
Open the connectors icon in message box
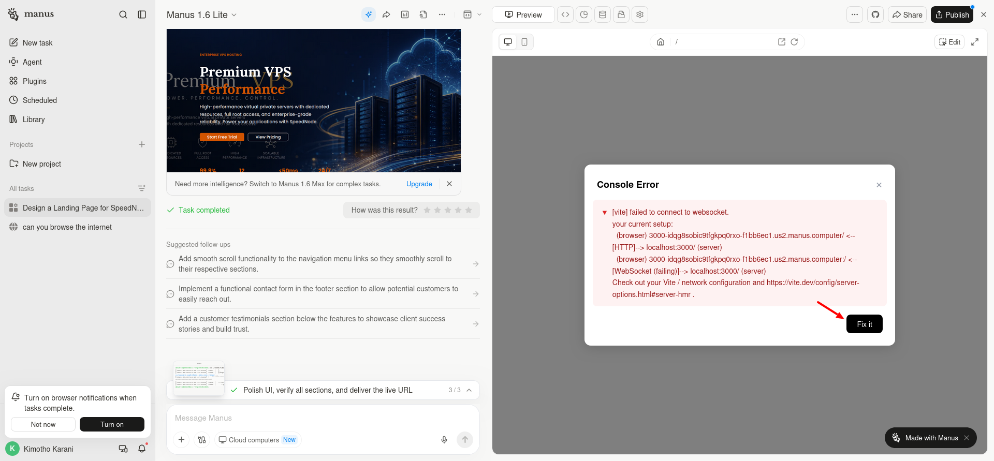202,440
